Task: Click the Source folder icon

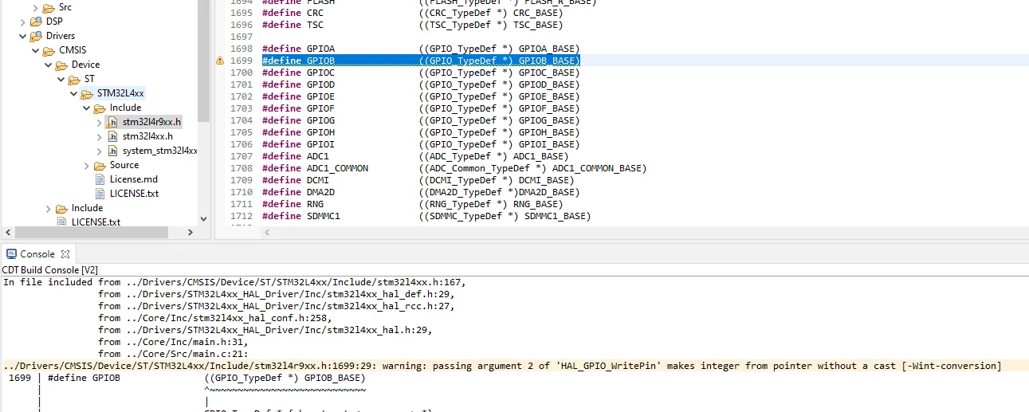Action: pos(100,165)
